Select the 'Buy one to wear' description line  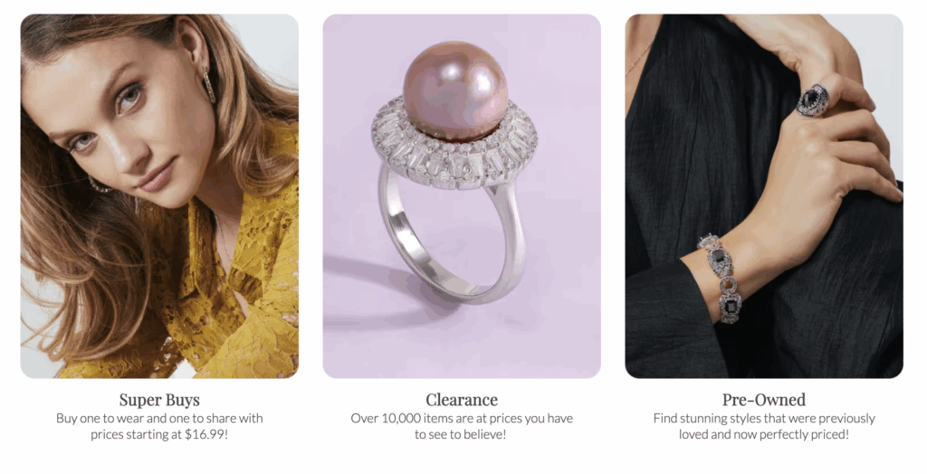point(159,419)
